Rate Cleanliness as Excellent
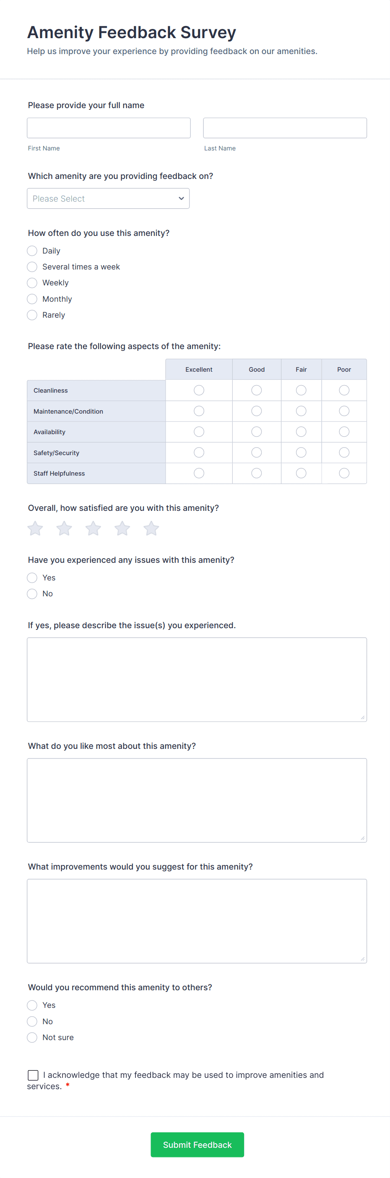390x1178 pixels. 199,390
